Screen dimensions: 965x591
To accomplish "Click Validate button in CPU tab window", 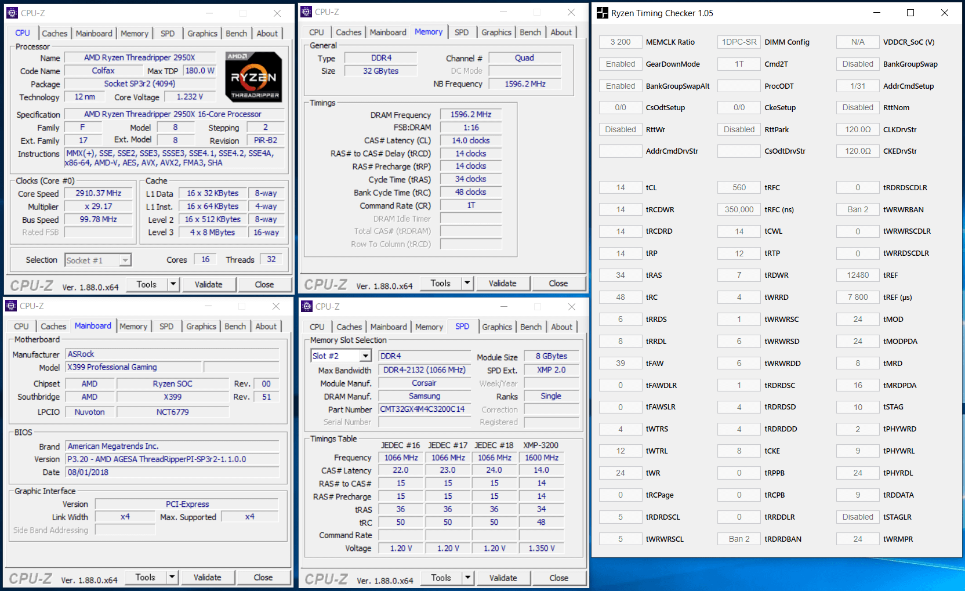I will (209, 284).
